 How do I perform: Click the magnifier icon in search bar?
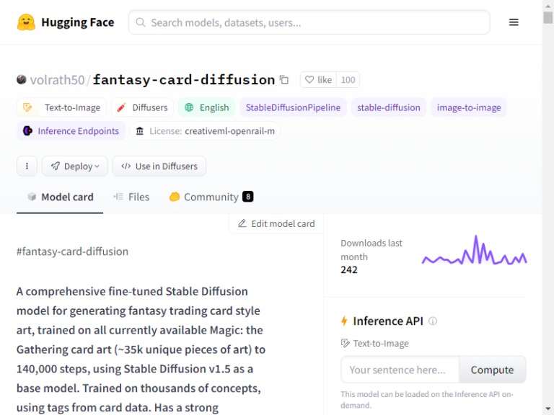pyautogui.click(x=140, y=22)
